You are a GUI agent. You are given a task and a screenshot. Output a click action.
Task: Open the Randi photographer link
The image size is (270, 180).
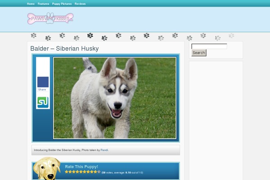click(104, 150)
